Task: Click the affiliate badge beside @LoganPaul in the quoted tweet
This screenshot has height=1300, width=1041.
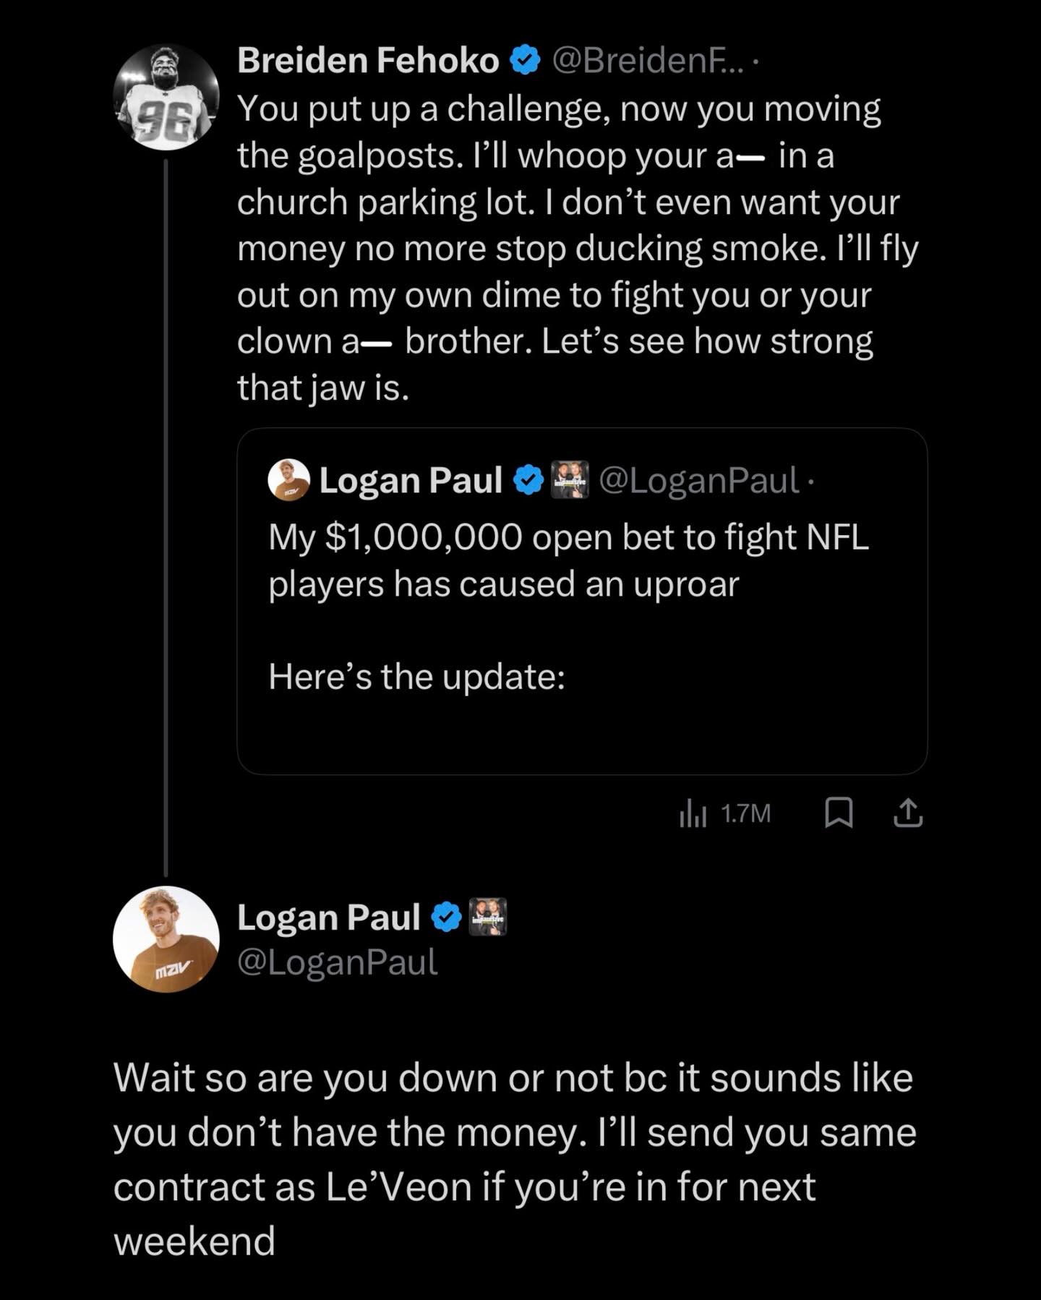Action: pyautogui.click(x=570, y=480)
